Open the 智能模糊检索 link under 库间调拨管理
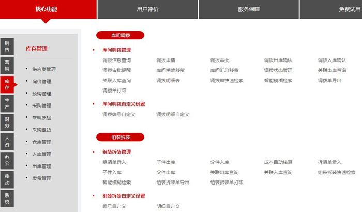The width and height of the screenshot is (362, 212). (x=278, y=81)
